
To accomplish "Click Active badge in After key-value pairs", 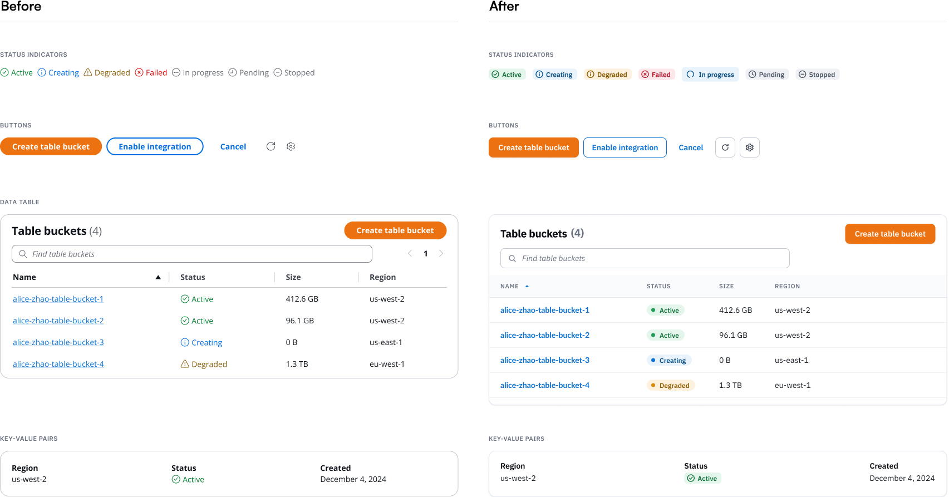I will point(703,478).
